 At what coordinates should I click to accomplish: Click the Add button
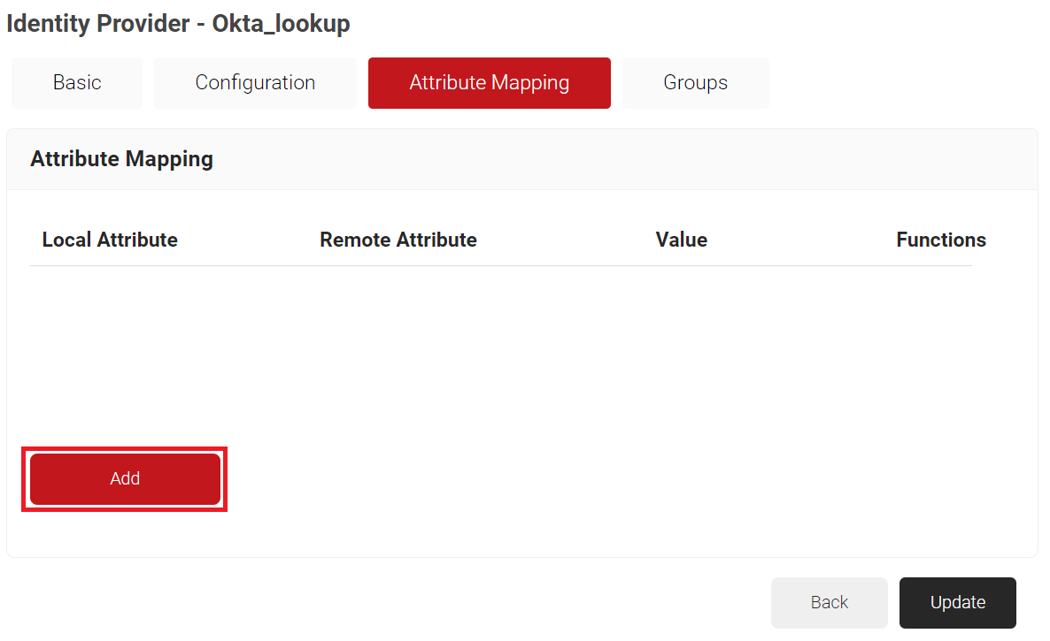tap(125, 479)
